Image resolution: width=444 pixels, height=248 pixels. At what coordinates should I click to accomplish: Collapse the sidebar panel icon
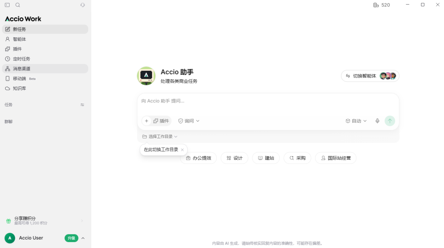pyautogui.click(x=7, y=5)
